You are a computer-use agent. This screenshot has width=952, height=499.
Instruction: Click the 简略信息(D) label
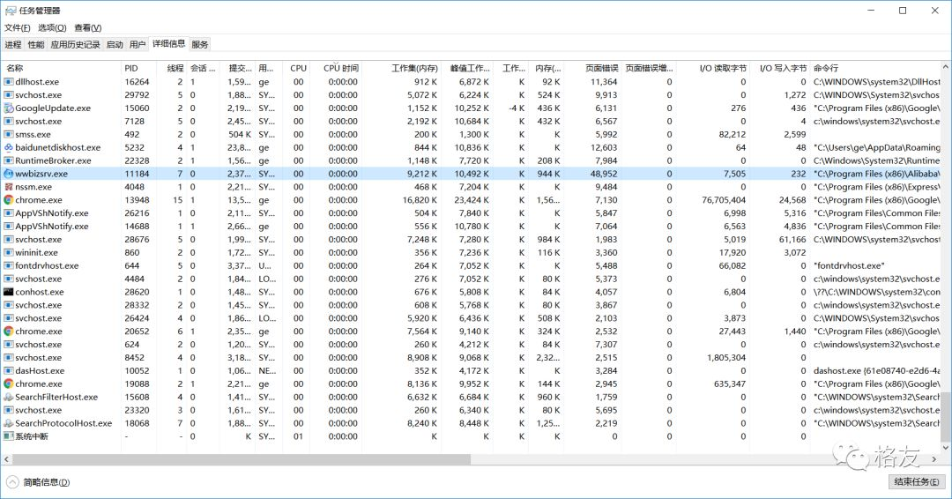coord(47,482)
